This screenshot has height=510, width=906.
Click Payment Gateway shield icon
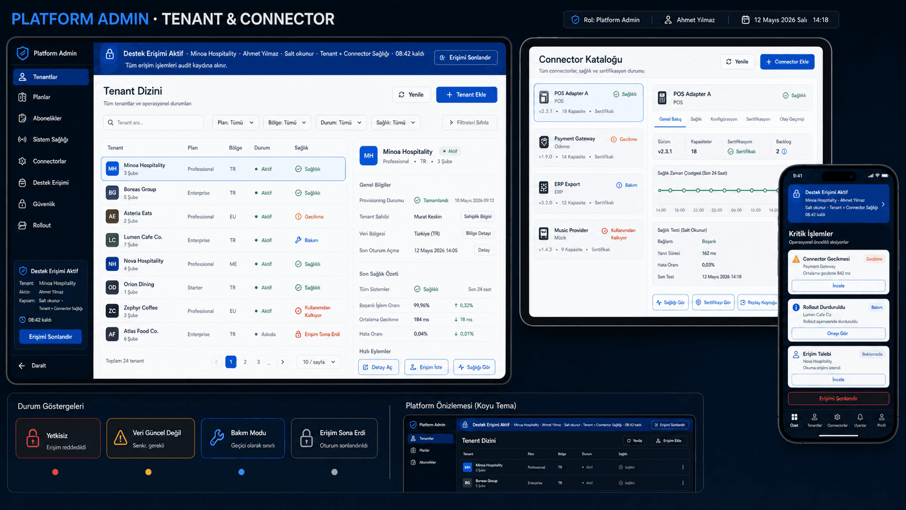[544, 142]
